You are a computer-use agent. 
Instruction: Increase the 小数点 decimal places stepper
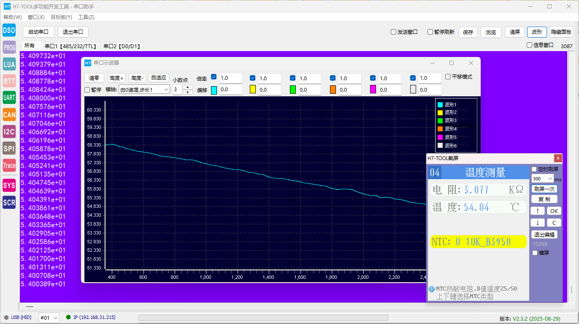click(188, 87)
